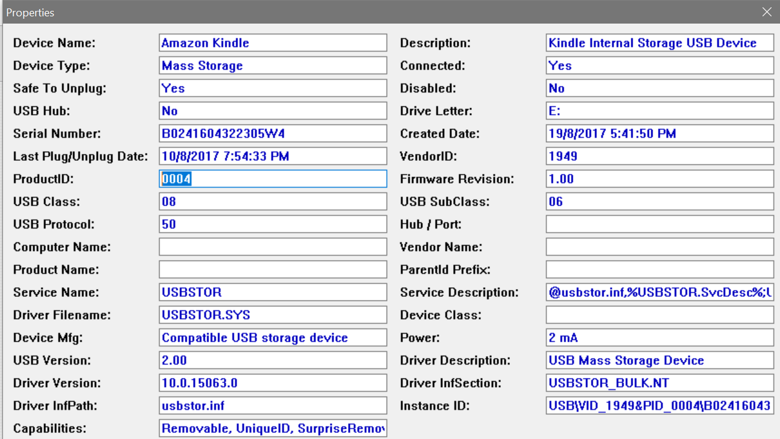
Task: Click the 'Driver Filename:' label text
Action: pyautogui.click(x=62, y=315)
